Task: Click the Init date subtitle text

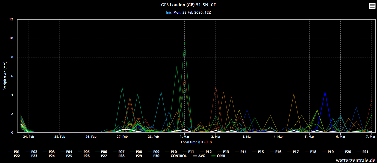Action: (x=188, y=13)
